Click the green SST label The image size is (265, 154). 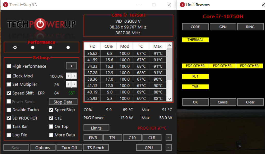(72, 93)
